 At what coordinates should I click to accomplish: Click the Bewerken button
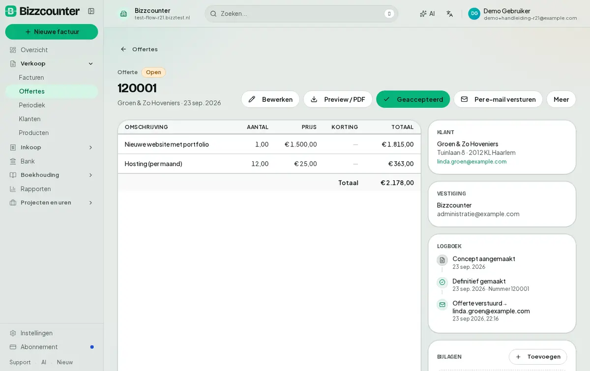(270, 99)
